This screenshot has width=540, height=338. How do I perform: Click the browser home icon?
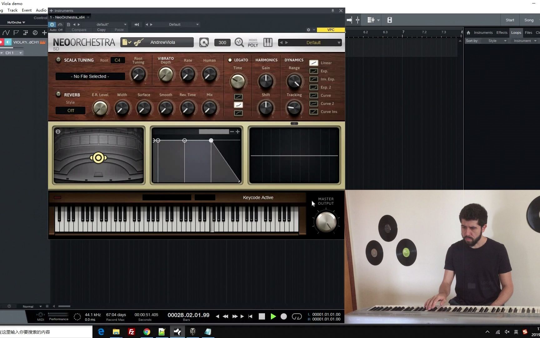(468, 33)
